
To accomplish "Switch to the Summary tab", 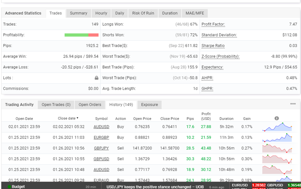I will [79, 13].
